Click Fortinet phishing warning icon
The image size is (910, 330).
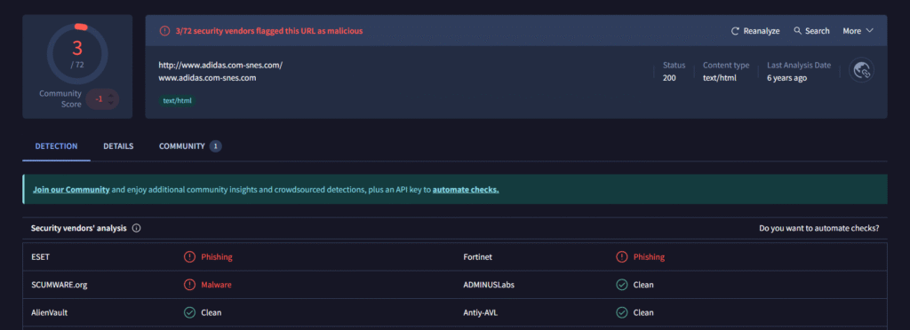621,257
